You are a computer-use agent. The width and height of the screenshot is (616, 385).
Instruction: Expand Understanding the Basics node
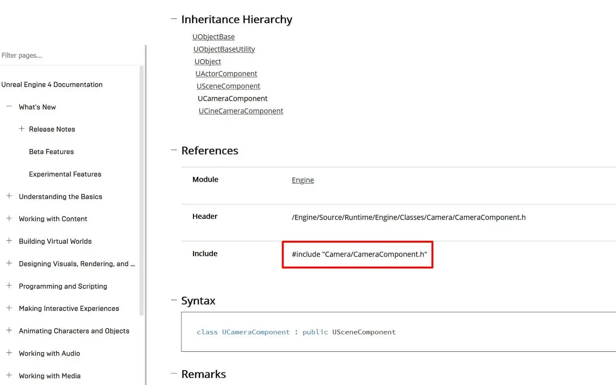pos(9,196)
